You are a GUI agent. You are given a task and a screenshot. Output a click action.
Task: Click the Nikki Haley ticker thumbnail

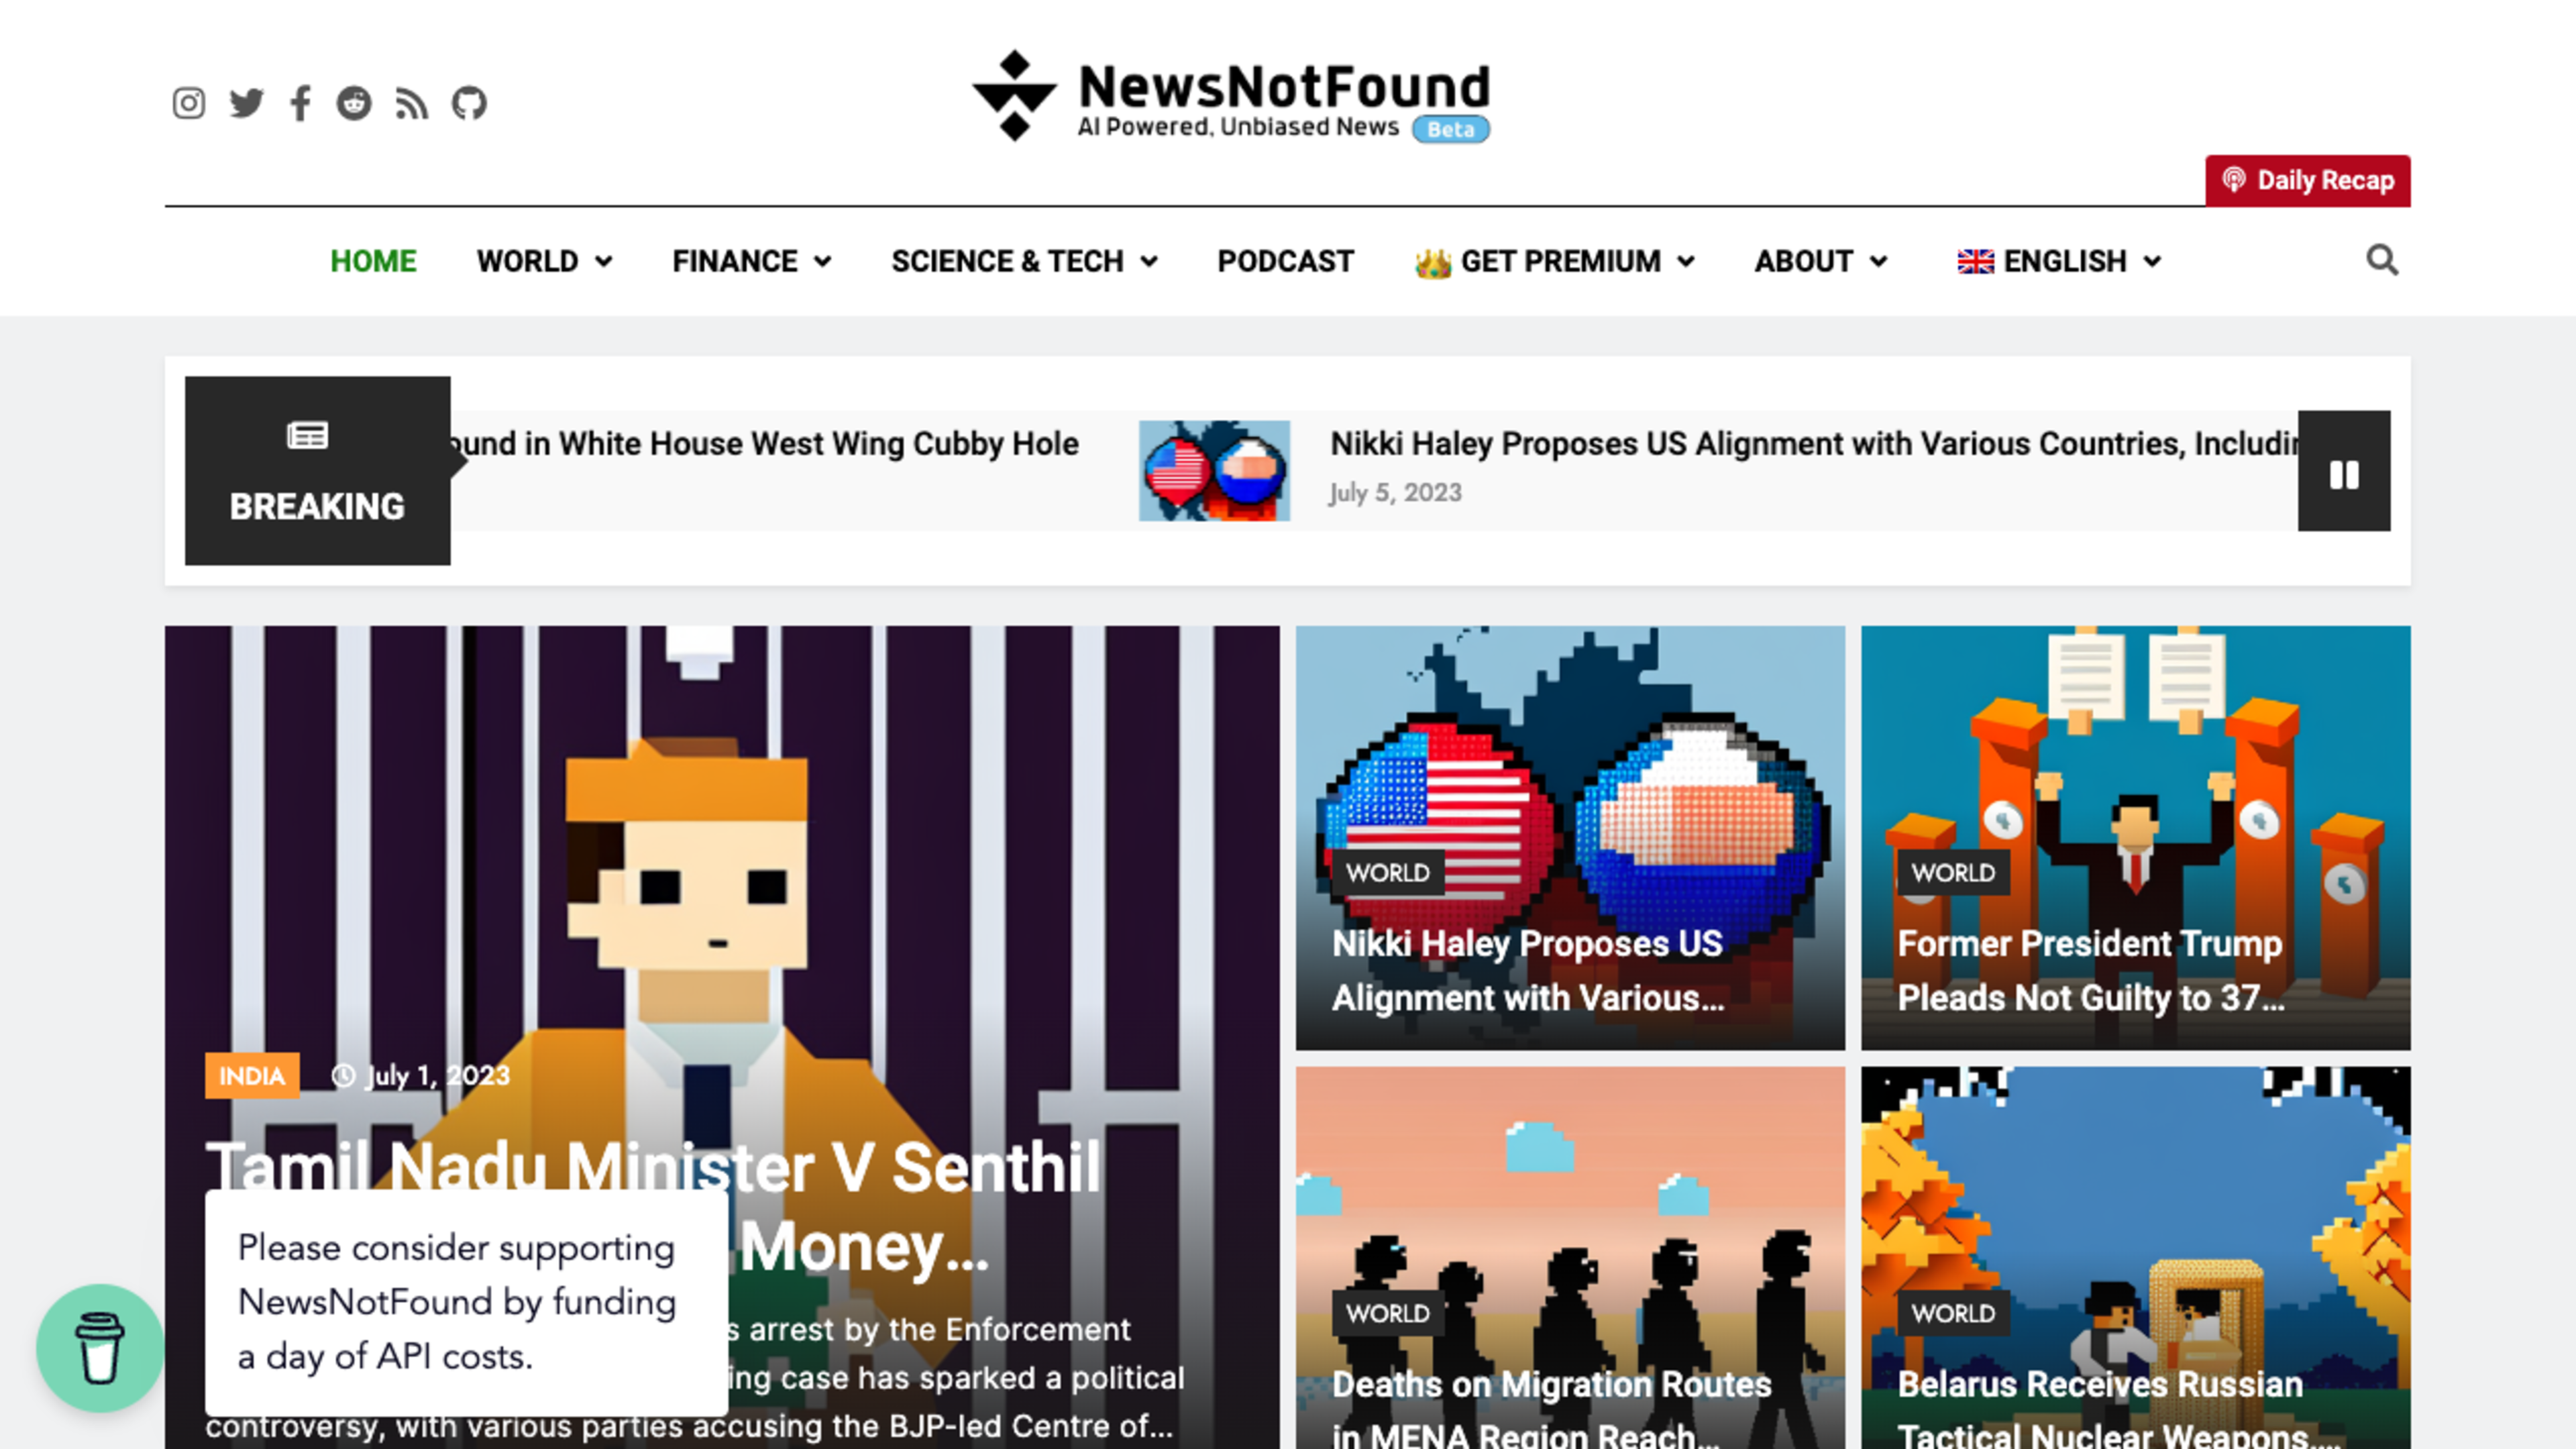pyautogui.click(x=1214, y=471)
